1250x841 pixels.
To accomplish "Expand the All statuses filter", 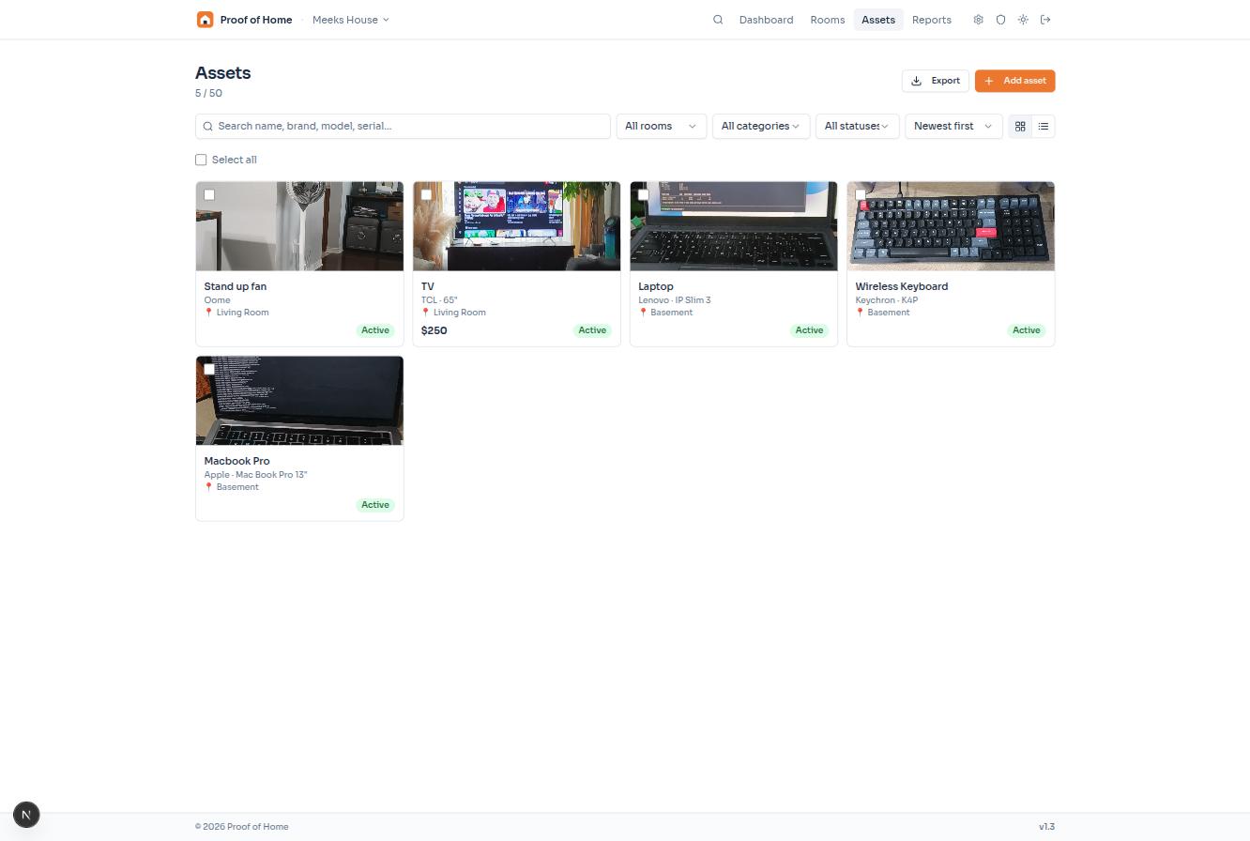I will pos(858,126).
